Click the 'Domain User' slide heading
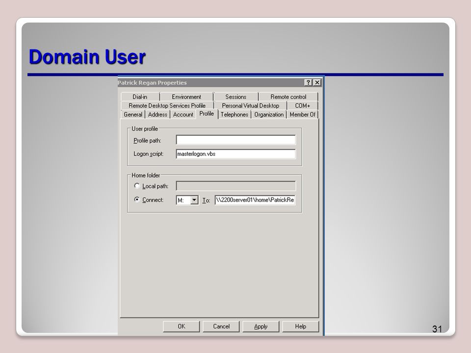This screenshot has width=471, height=353. 87,57
